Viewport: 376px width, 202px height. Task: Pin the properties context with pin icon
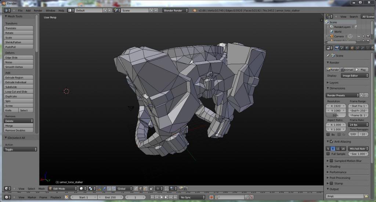(x=328, y=55)
